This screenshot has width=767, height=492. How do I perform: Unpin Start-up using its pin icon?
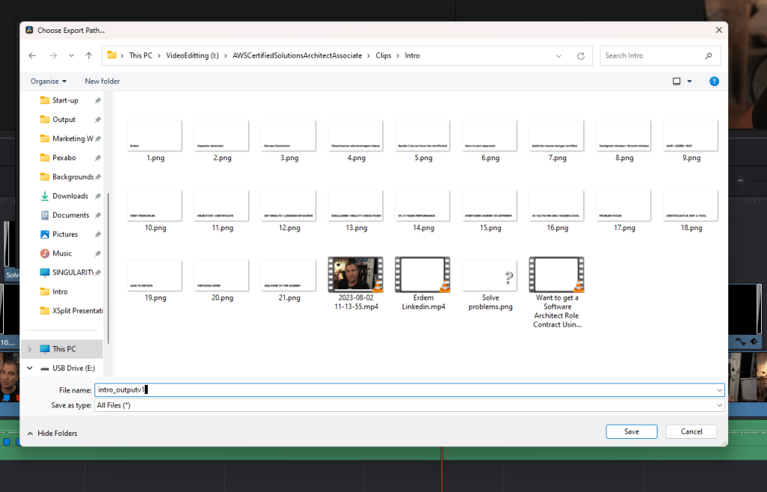pyautogui.click(x=97, y=100)
